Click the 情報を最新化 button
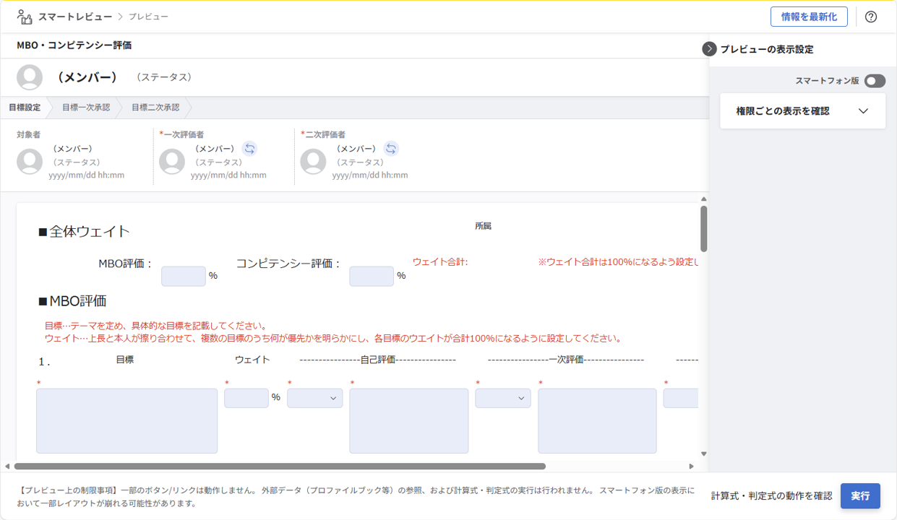 808,17
